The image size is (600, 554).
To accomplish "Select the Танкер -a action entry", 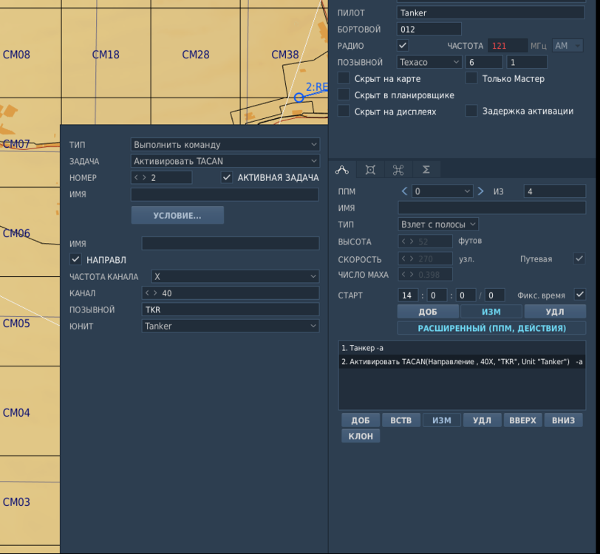I will coord(362,348).
